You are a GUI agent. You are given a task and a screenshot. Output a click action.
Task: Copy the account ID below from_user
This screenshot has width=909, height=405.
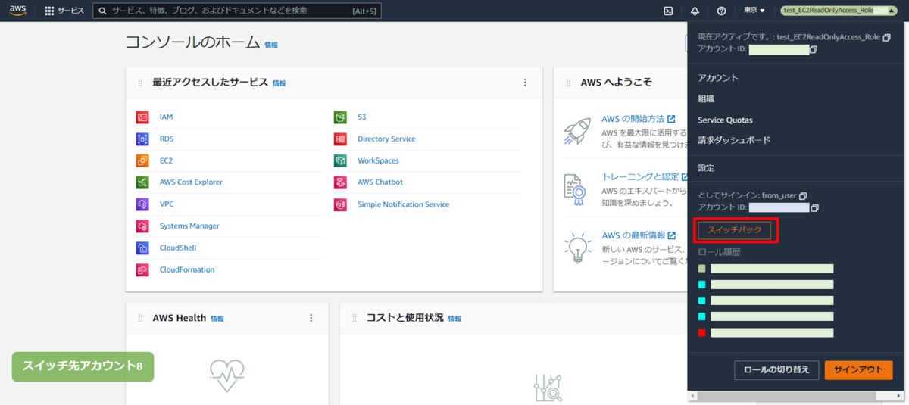coord(815,207)
